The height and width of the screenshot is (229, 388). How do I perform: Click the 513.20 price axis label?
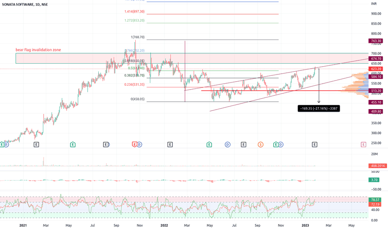376,91
